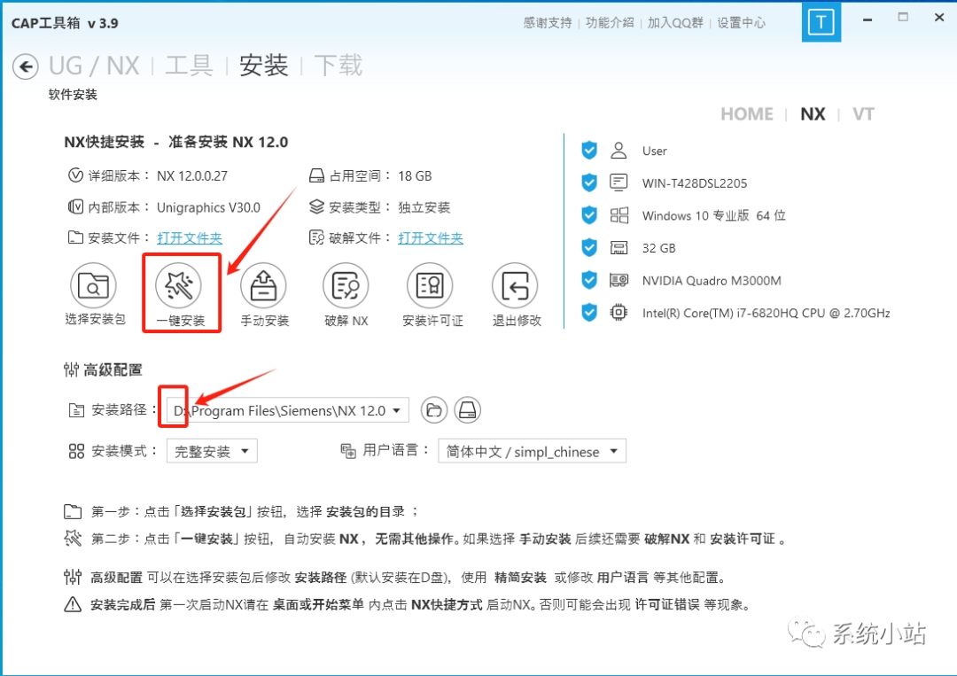Click Windows logo icon beside Windows 10
This screenshot has height=676, width=957.
coord(619,214)
